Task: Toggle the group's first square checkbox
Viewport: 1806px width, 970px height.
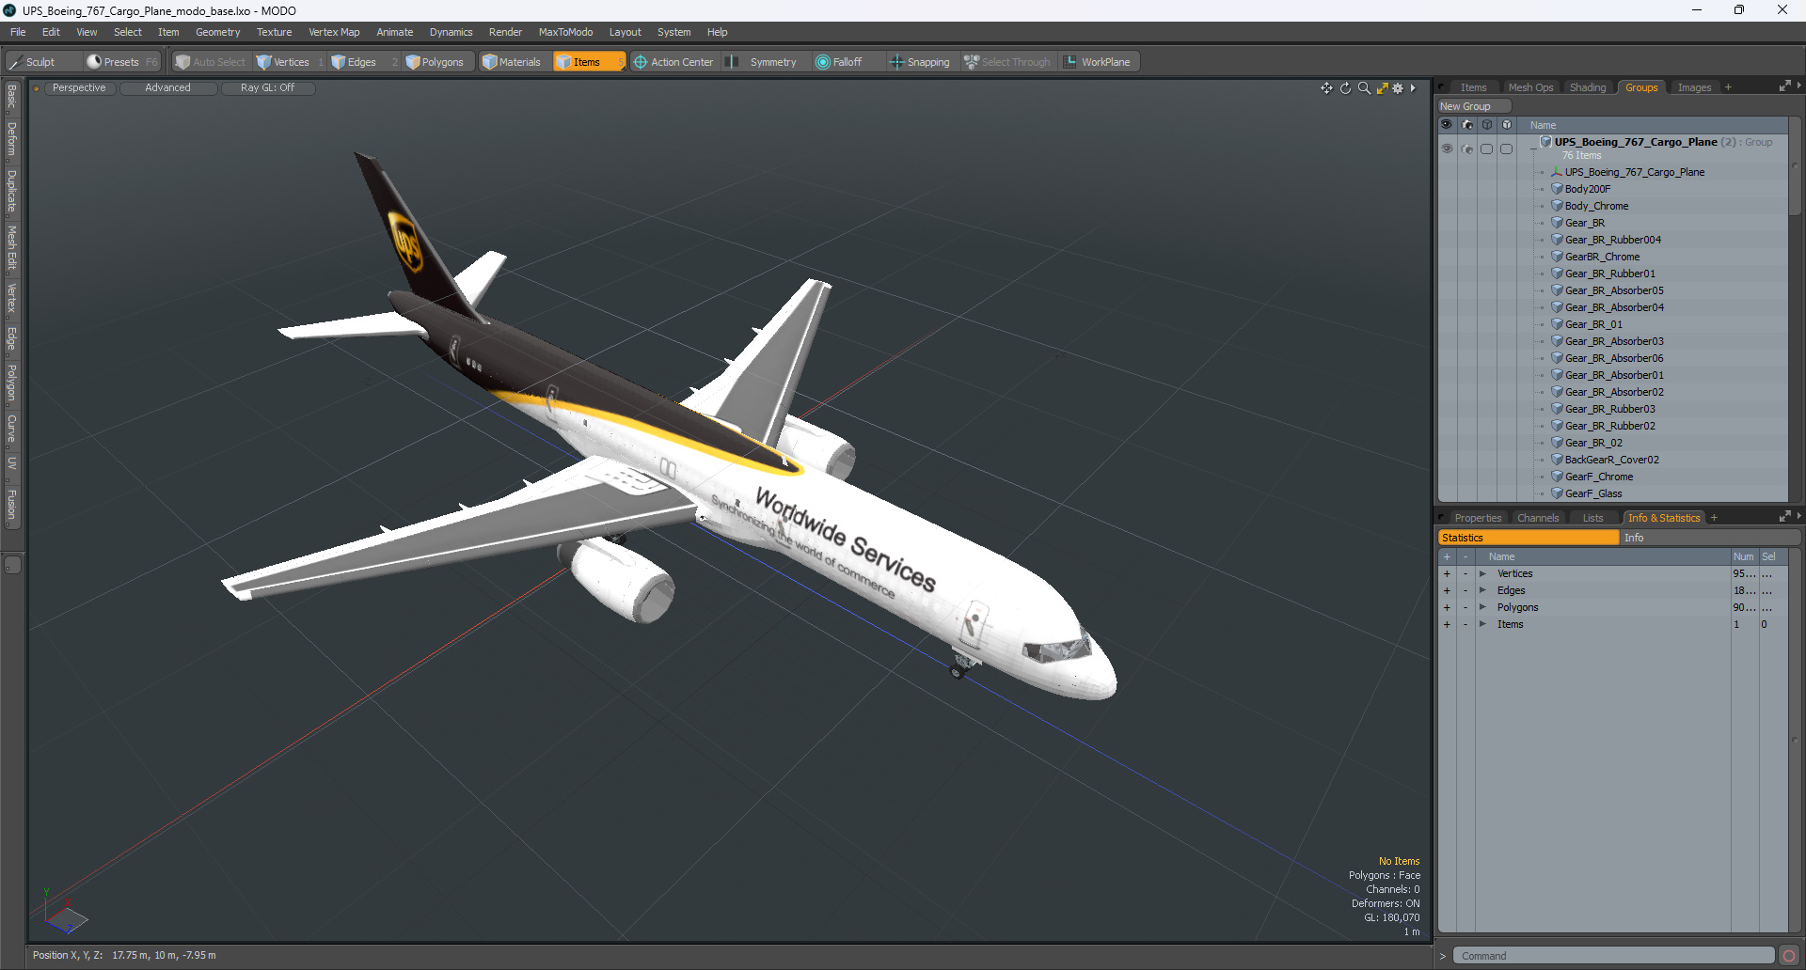Action: 1487,149
